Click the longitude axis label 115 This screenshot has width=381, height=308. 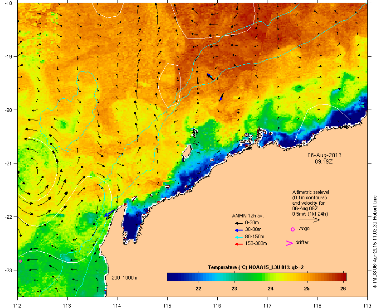pyautogui.click(x=167, y=305)
